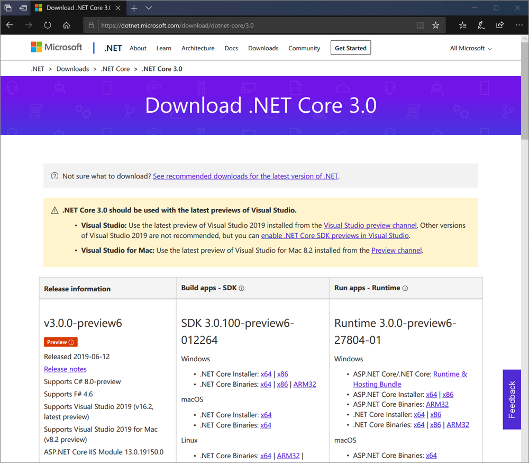Click the Get Started button

tap(351, 48)
